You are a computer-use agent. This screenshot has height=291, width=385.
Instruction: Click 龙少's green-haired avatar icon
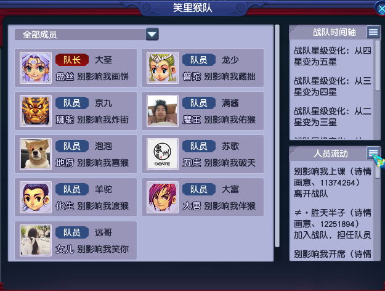(x=163, y=68)
